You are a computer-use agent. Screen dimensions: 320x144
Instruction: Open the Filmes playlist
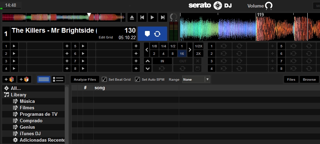[34, 108]
